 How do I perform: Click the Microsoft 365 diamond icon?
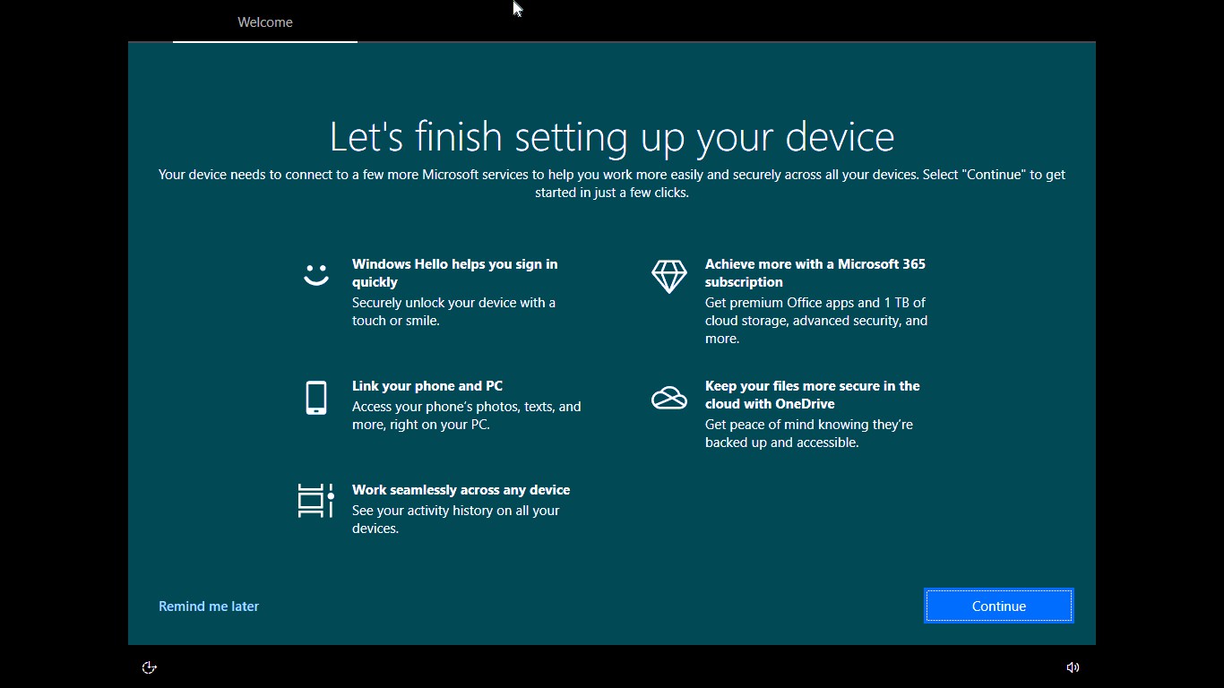click(668, 277)
